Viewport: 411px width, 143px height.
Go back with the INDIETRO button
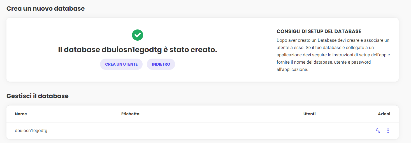pyautogui.click(x=161, y=64)
